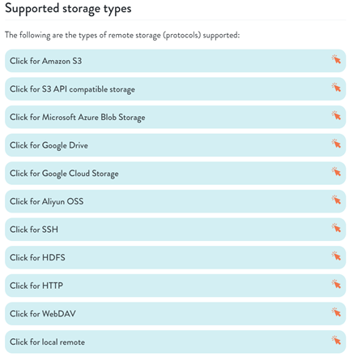Viewport: 349px width, 357px height.
Task: Expand the Click for HDFS section
Action: 175,258
